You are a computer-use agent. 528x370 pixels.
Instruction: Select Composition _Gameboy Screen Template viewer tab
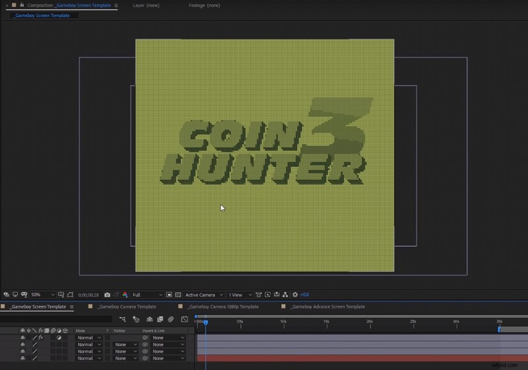(69, 5)
